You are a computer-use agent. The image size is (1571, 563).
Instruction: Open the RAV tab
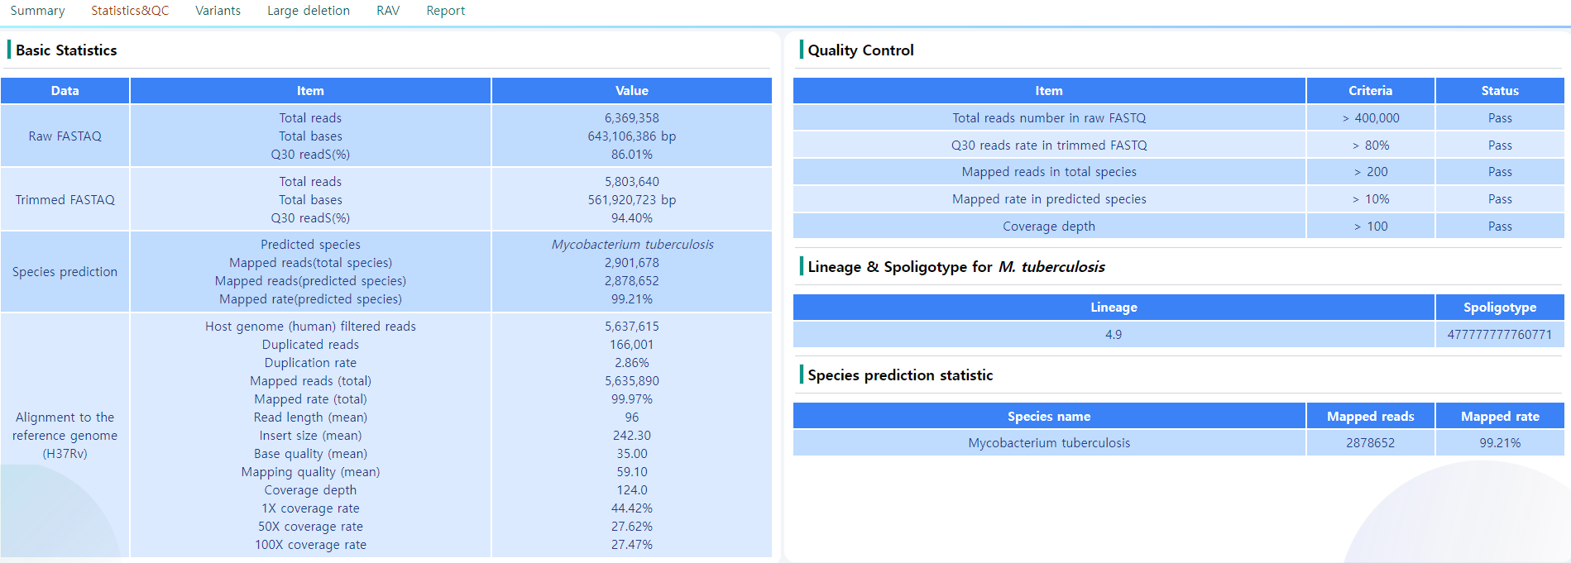point(388,11)
